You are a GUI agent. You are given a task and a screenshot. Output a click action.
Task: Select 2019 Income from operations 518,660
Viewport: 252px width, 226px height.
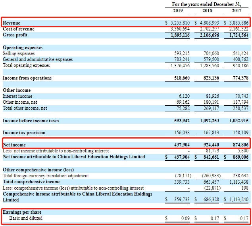pos(182,78)
